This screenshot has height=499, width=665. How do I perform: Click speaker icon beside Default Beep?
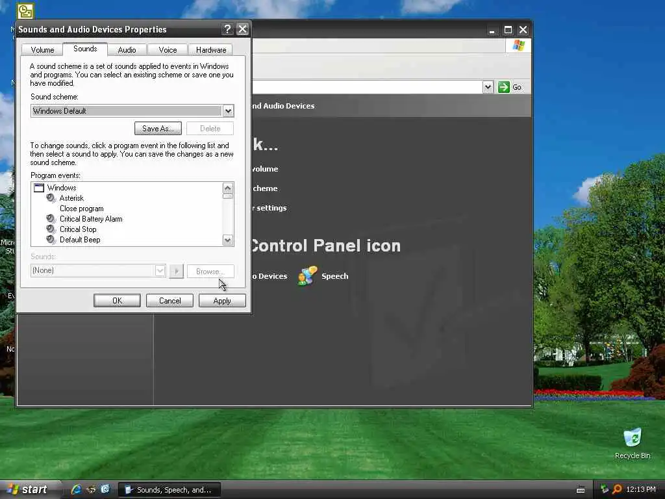[x=51, y=240]
